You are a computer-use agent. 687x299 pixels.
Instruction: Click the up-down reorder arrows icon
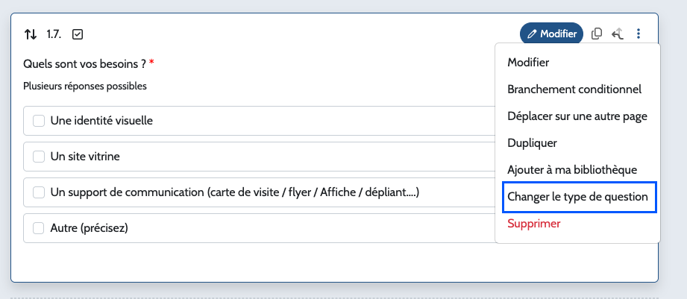coord(31,34)
